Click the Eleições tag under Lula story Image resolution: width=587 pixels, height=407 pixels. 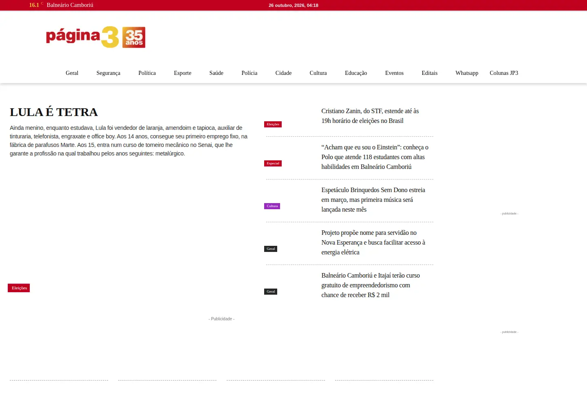coord(19,288)
